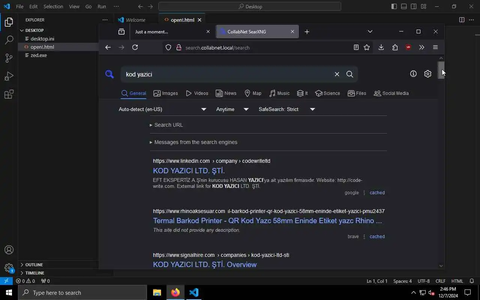Viewport: 480px width, 300px height.
Task: Toggle the VS Code panel layout button
Action: [x=404, y=6]
